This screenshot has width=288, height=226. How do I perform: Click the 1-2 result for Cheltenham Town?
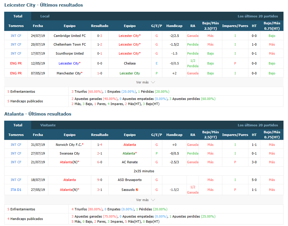click(100, 44)
